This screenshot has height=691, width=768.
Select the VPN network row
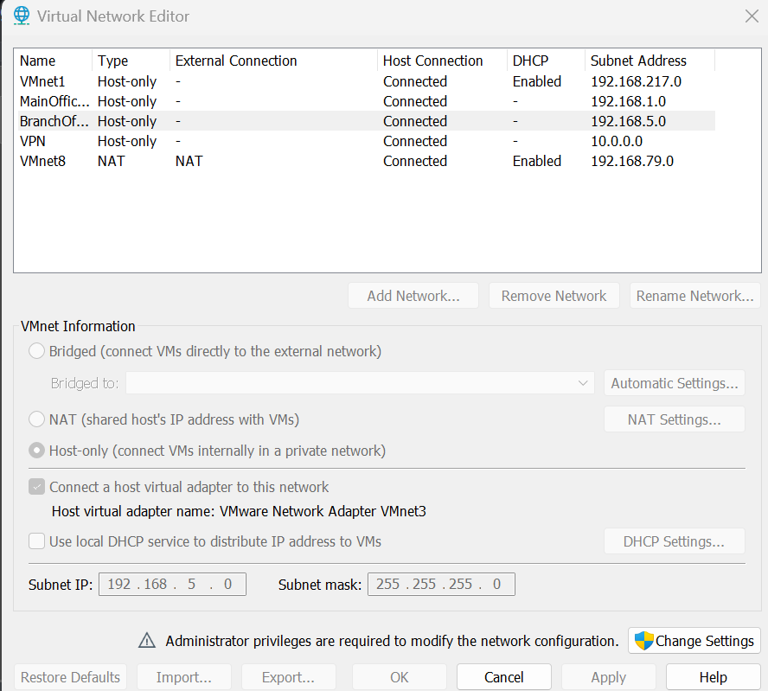365,141
